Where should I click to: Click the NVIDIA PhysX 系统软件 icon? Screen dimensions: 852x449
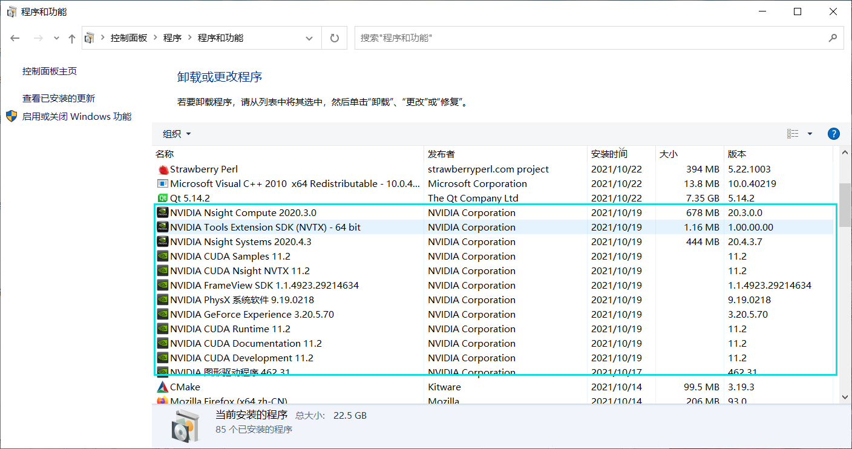tap(163, 300)
